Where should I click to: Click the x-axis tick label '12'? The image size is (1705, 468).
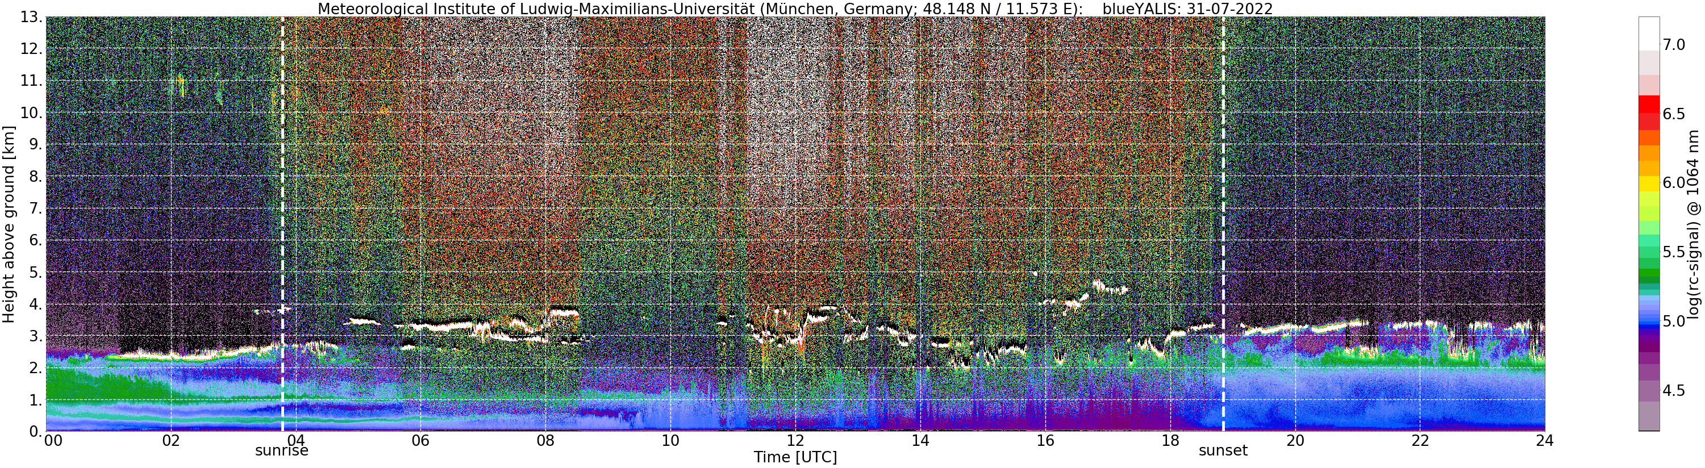click(795, 441)
